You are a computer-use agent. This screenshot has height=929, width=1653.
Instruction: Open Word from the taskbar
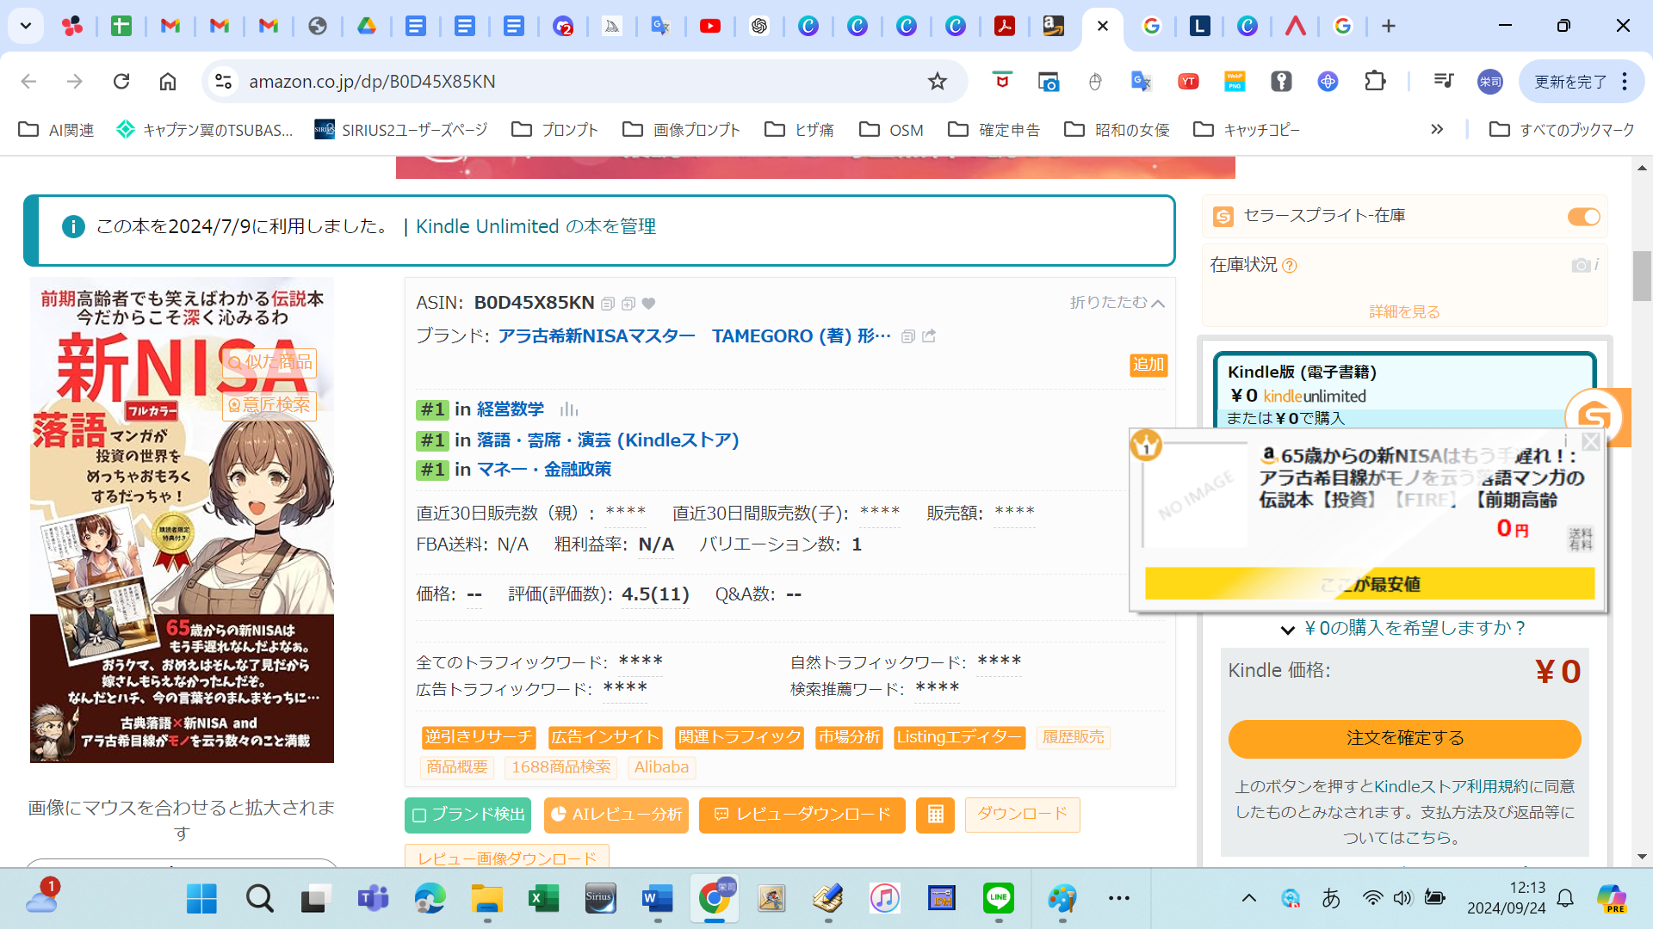point(657,899)
